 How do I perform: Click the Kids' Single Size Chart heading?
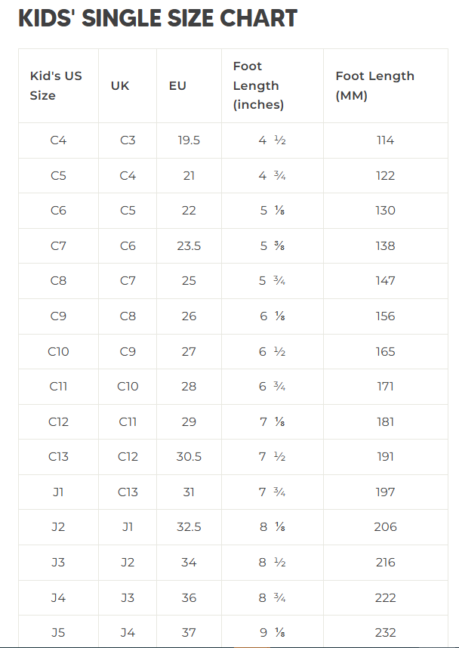[x=158, y=18]
